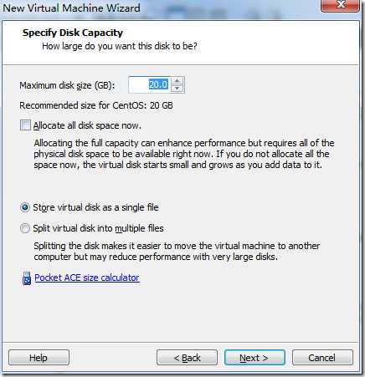Cancel the wizard
This screenshot has width=365, height=377.
(322, 358)
